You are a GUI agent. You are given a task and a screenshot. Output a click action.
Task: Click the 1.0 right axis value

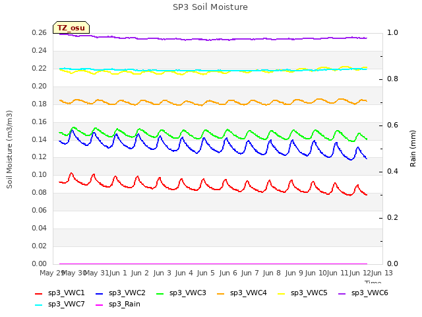click(392, 33)
